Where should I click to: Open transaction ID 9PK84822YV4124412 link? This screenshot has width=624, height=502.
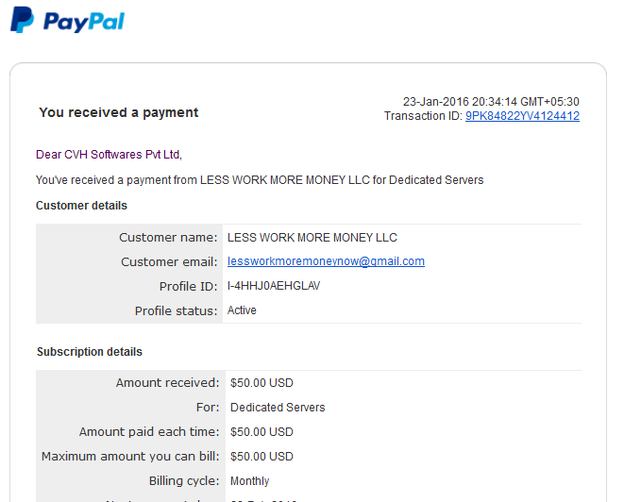pyautogui.click(x=522, y=116)
